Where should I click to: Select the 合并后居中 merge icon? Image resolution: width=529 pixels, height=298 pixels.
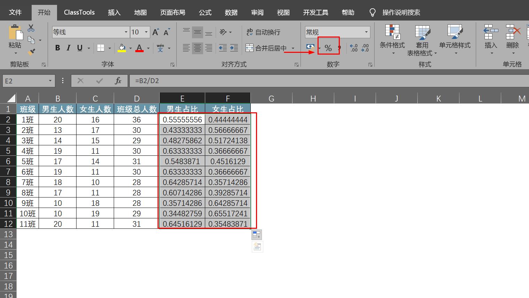pos(250,48)
